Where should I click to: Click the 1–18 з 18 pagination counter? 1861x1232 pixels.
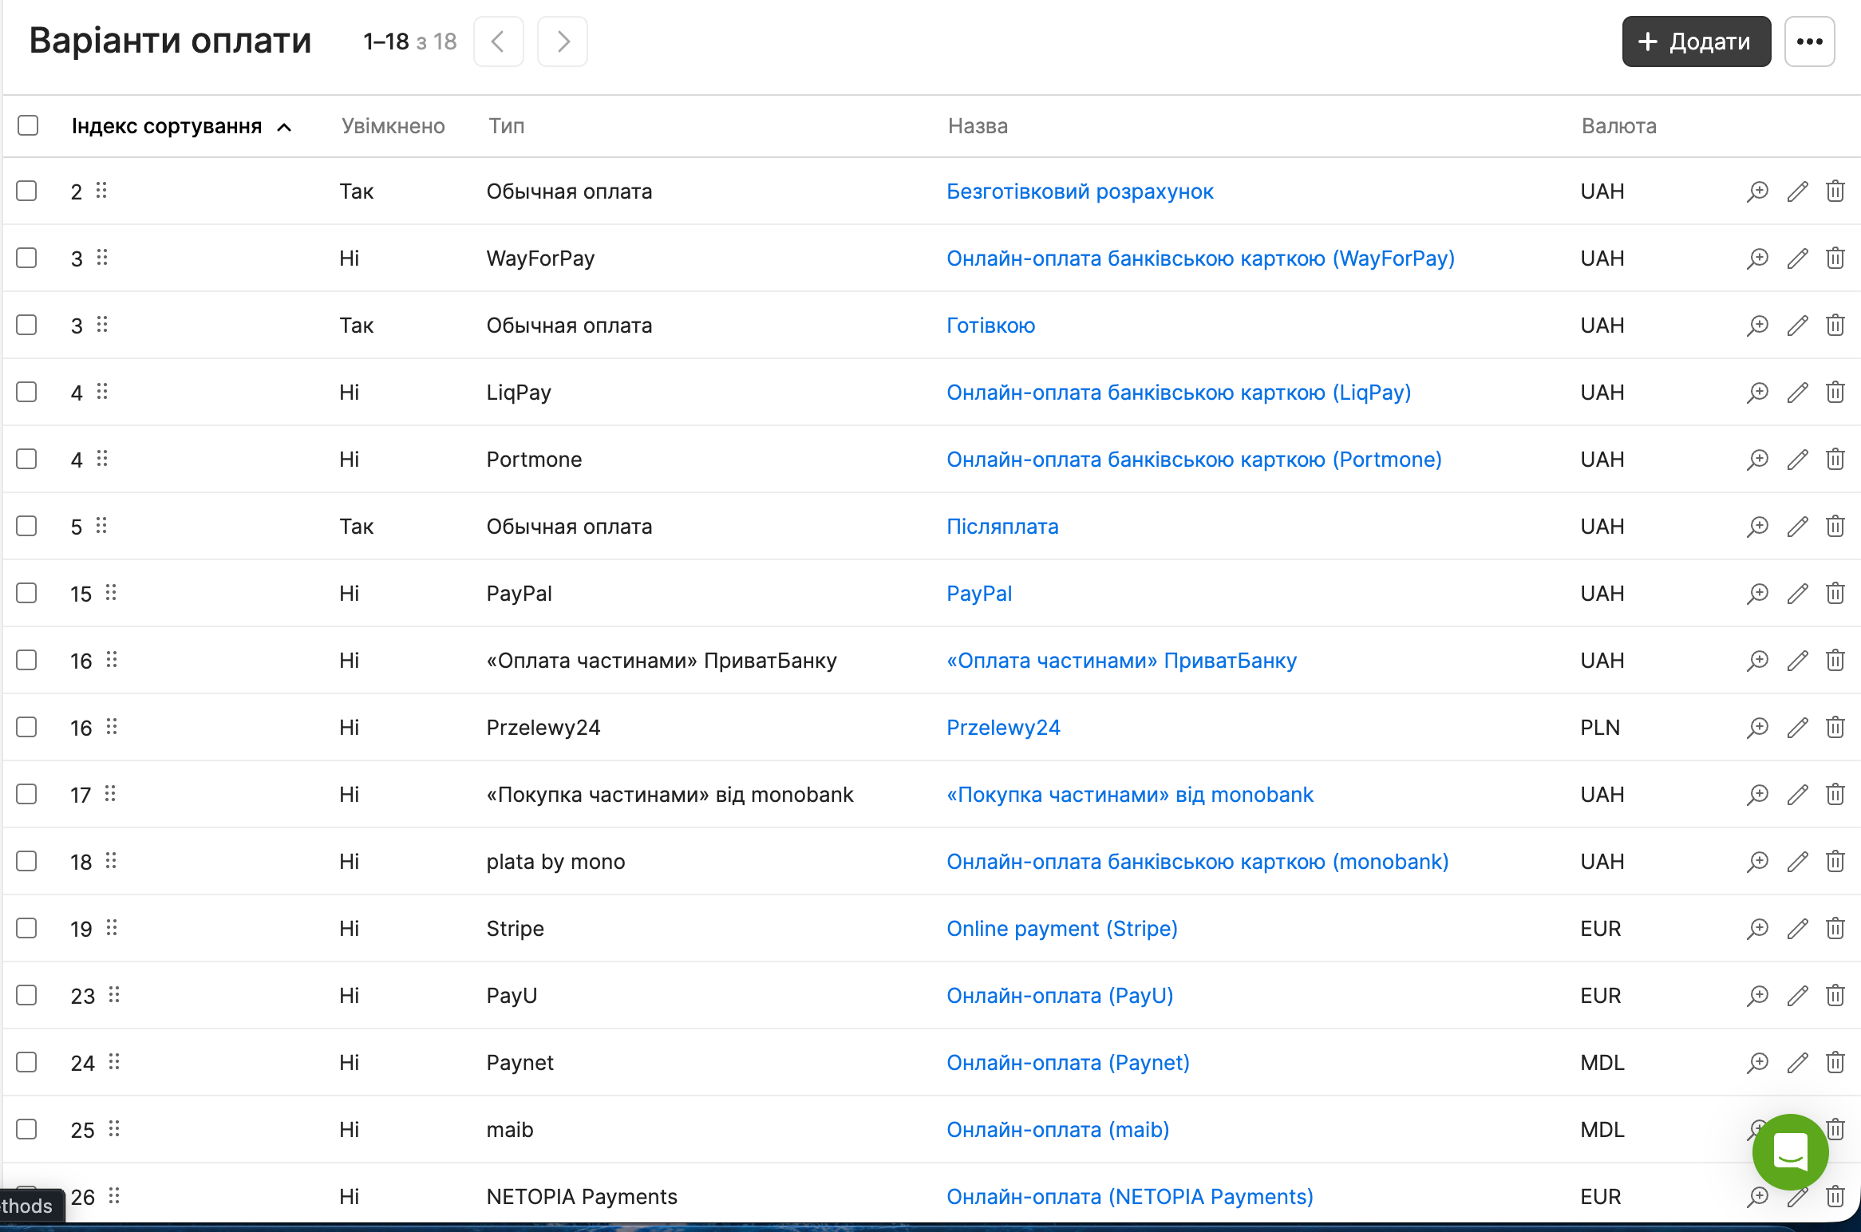coord(410,41)
